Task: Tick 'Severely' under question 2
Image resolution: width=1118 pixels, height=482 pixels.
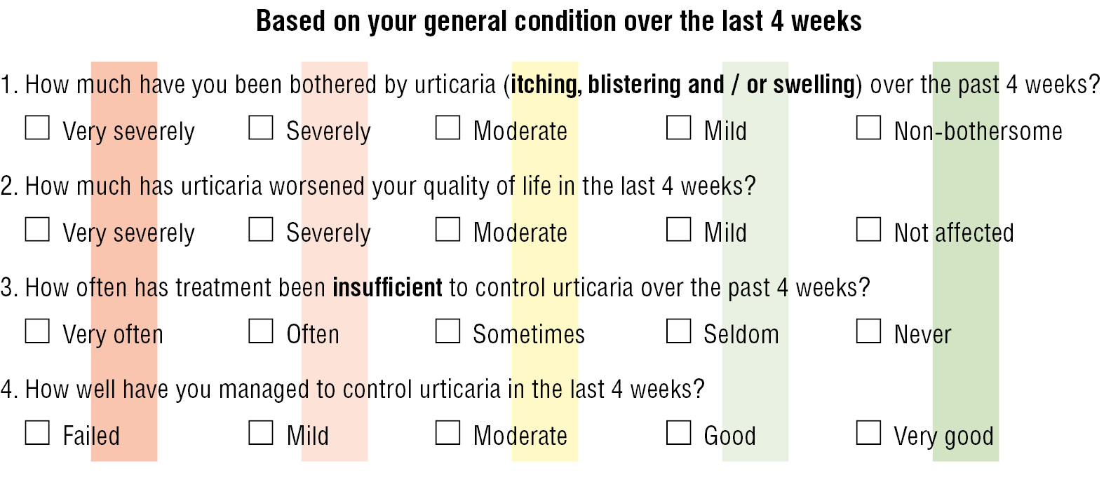Action: point(261,230)
